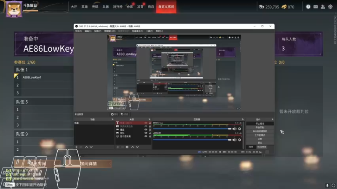
Task: Mute the 麦克风/Aux speaker icon
Action: (x=235, y=129)
